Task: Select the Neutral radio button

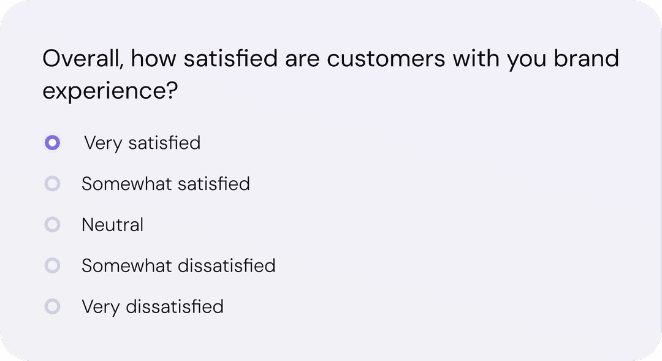Action: pyautogui.click(x=53, y=224)
